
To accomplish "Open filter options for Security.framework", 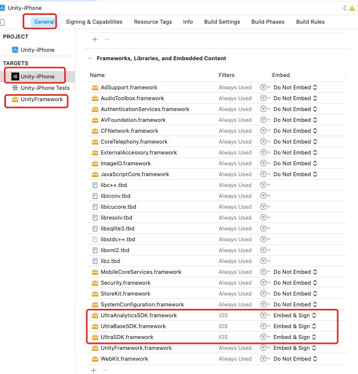I will tap(265, 283).
